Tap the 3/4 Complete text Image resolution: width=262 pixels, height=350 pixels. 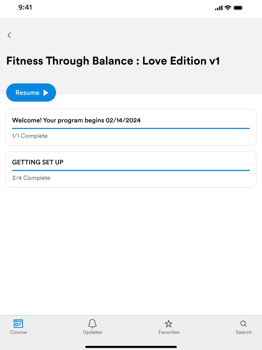click(x=31, y=178)
